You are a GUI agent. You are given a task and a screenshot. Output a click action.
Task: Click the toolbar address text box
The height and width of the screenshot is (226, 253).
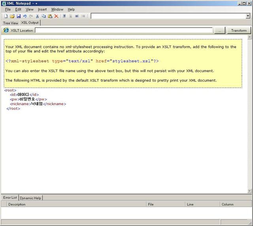pyautogui.click(x=168, y=16)
